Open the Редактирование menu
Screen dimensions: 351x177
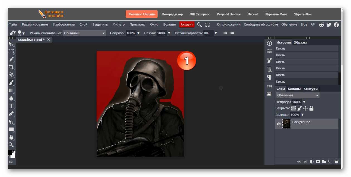[x=35, y=24]
